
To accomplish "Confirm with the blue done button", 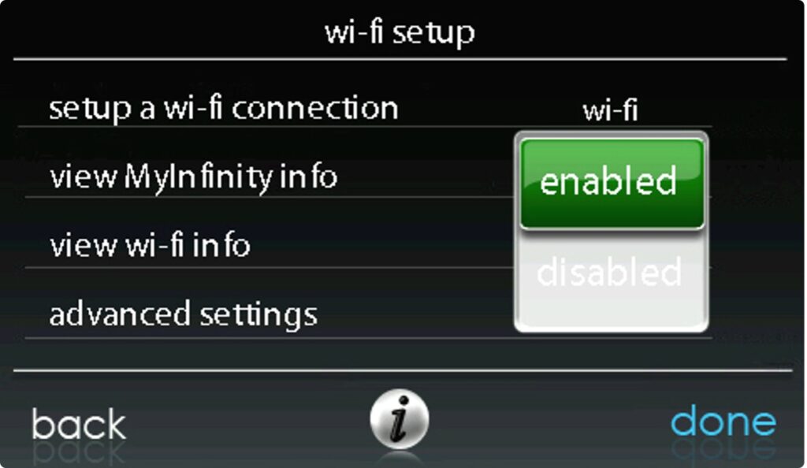I will click(723, 421).
